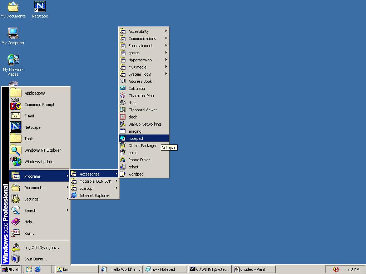The width and height of the screenshot is (366, 274).
Task: Open Netscape from the Start menu
Action: tap(40, 127)
